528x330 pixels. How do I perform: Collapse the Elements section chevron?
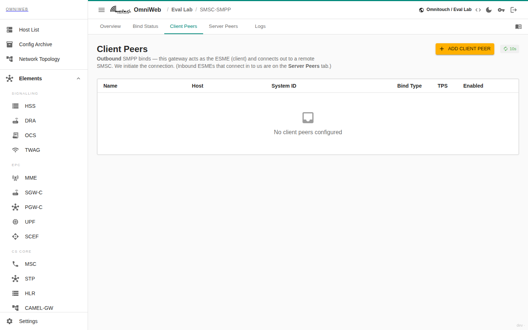[x=78, y=78]
